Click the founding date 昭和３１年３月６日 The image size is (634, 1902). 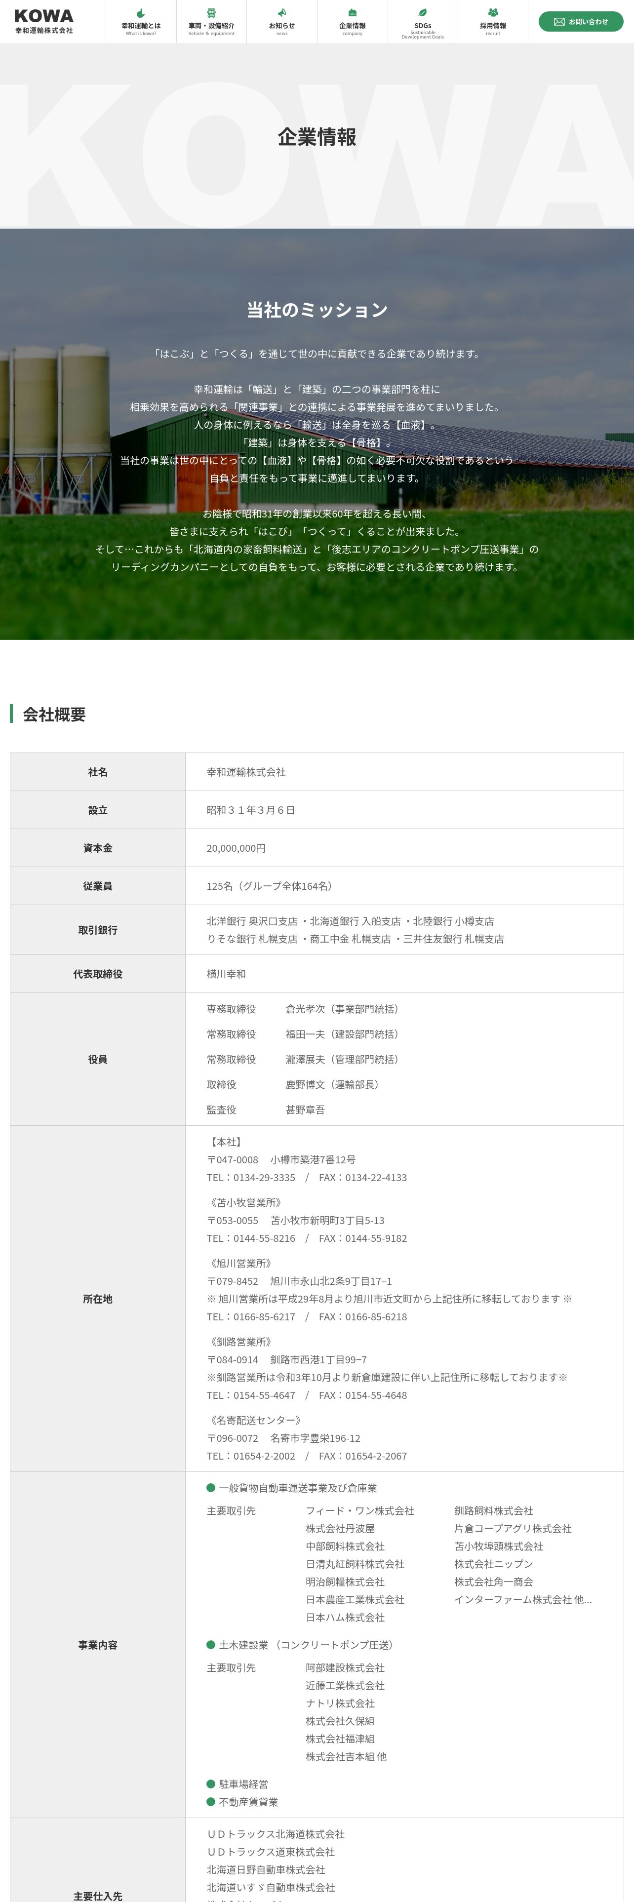[251, 810]
